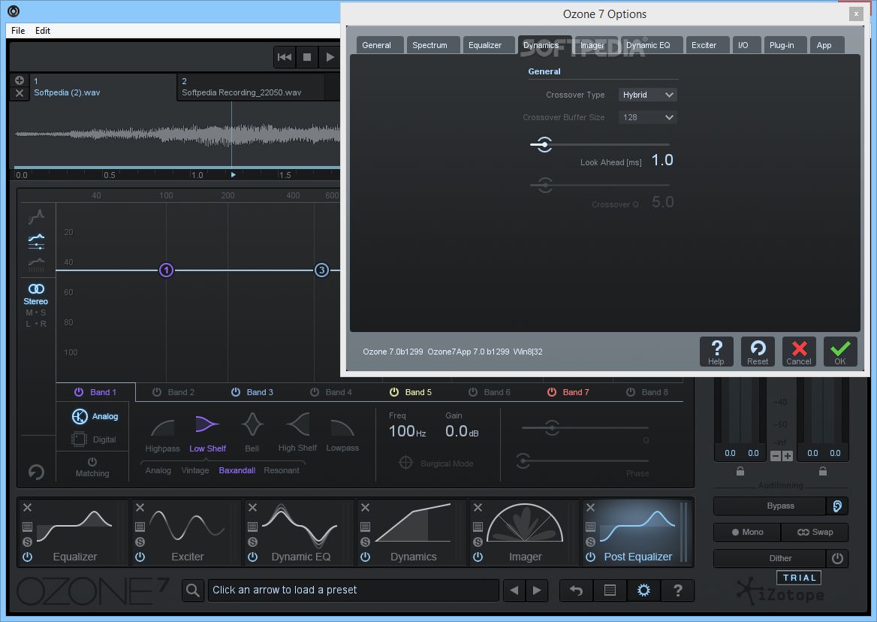The image size is (877, 622).
Task: Toggle Band 2 power
Action: (x=157, y=392)
